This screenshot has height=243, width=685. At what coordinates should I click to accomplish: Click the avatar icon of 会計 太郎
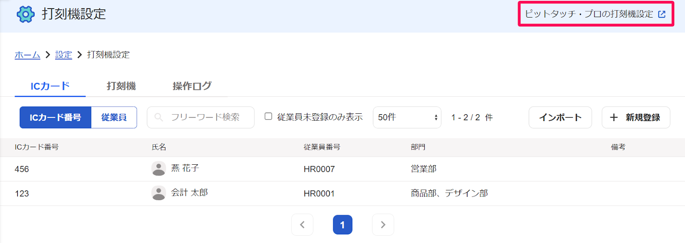pyautogui.click(x=159, y=193)
